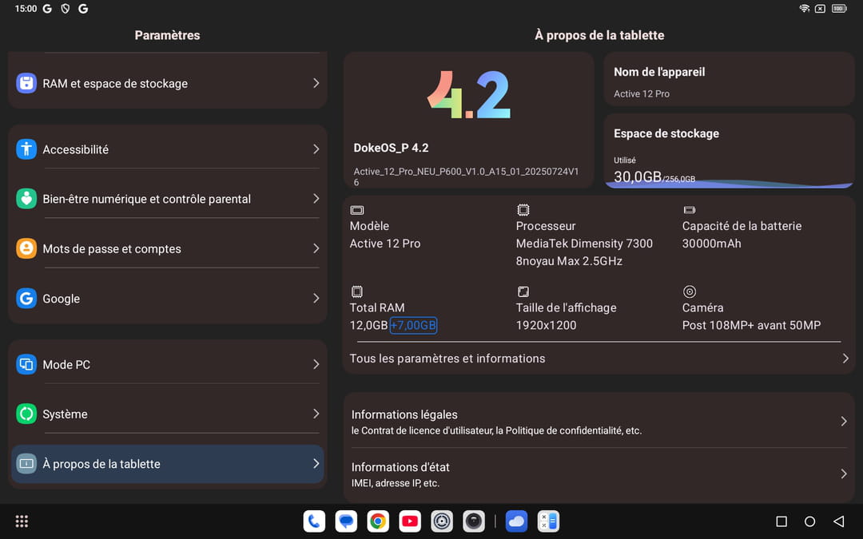
Task: Expand Tous les paramètres et informations
Action: (x=598, y=359)
